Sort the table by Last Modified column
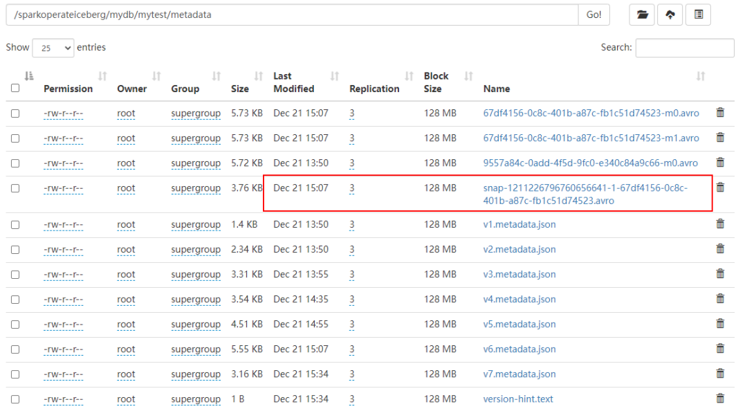 click(x=293, y=82)
